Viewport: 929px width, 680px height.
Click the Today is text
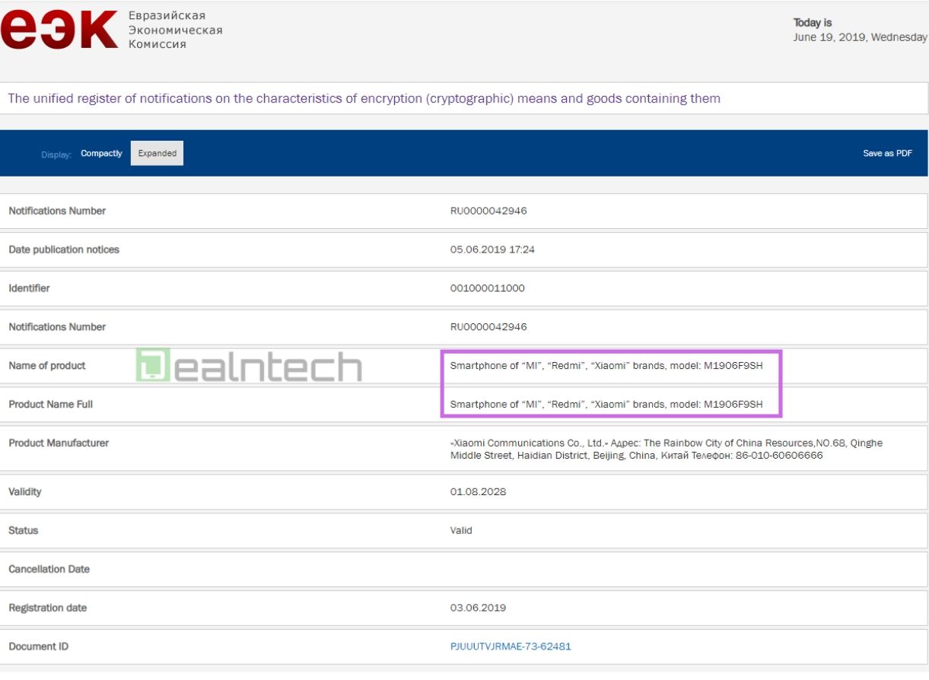click(813, 23)
